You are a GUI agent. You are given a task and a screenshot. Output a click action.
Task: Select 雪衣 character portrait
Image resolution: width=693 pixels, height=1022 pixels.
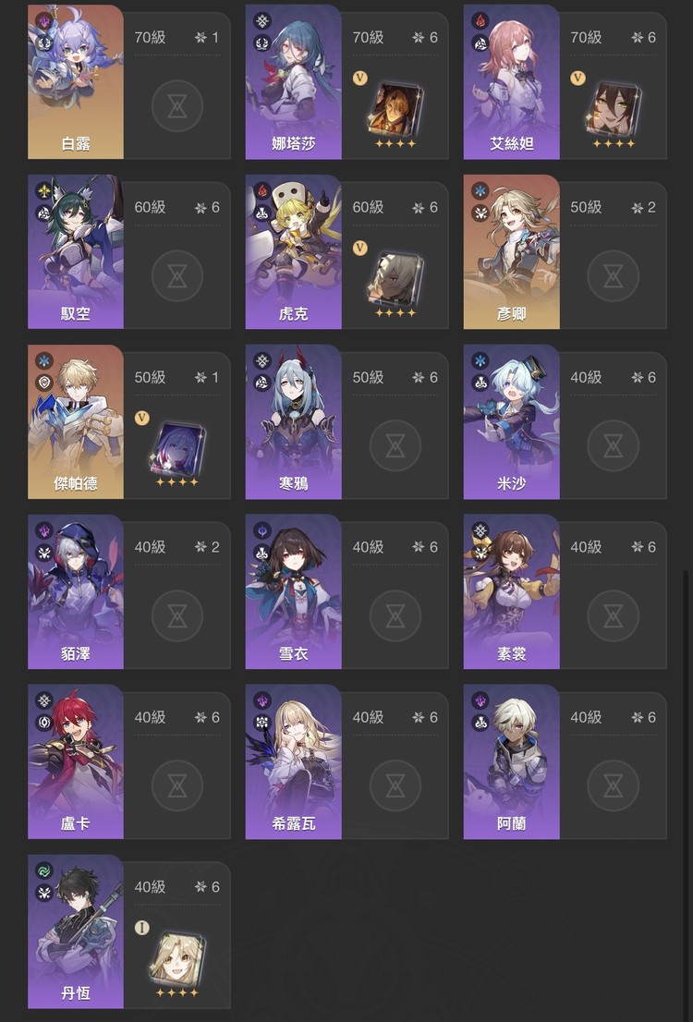[x=293, y=591]
